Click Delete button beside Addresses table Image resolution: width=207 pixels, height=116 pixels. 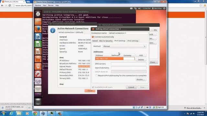click(141, 60)
